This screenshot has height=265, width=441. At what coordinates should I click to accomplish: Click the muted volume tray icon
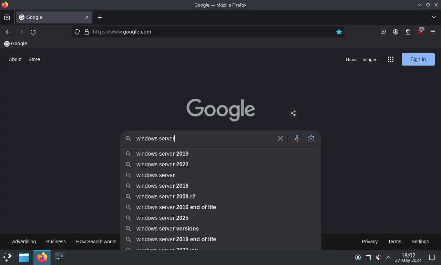click(x=378, y=257)
